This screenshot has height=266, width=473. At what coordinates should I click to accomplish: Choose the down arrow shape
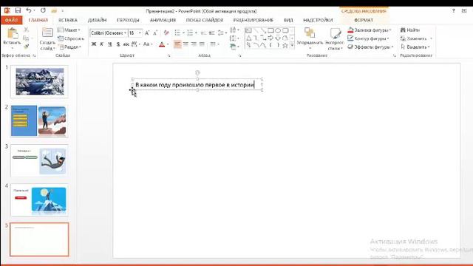pos(278,38)
